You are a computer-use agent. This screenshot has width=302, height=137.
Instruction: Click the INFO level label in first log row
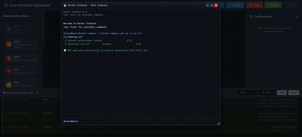coord(45,99)
